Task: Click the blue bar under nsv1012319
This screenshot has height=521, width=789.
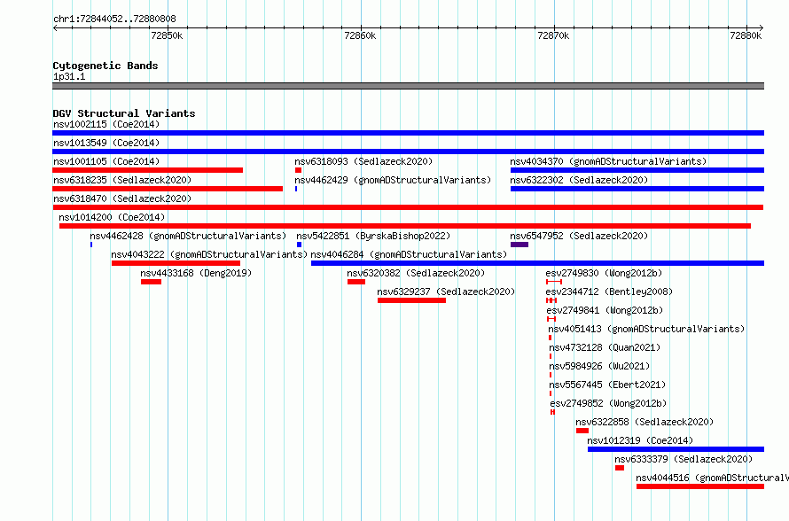Action: tap(676, 449)
